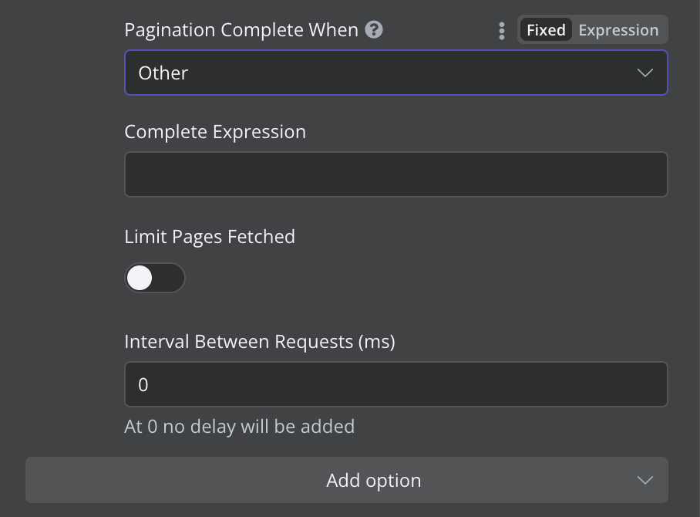
Task: Click the Add option button
Action: point(347,480)
